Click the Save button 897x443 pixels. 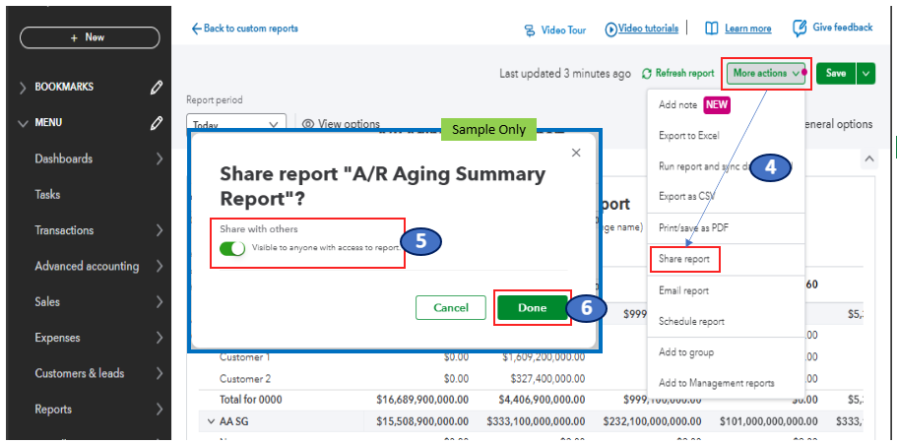click(x=836, y=73)
